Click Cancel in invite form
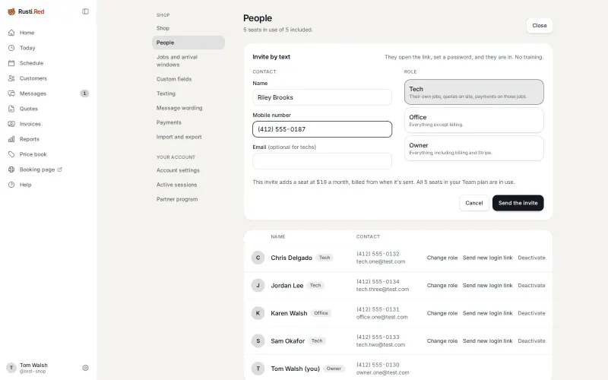This screenshot has width=608, height=380. point(473,203)
